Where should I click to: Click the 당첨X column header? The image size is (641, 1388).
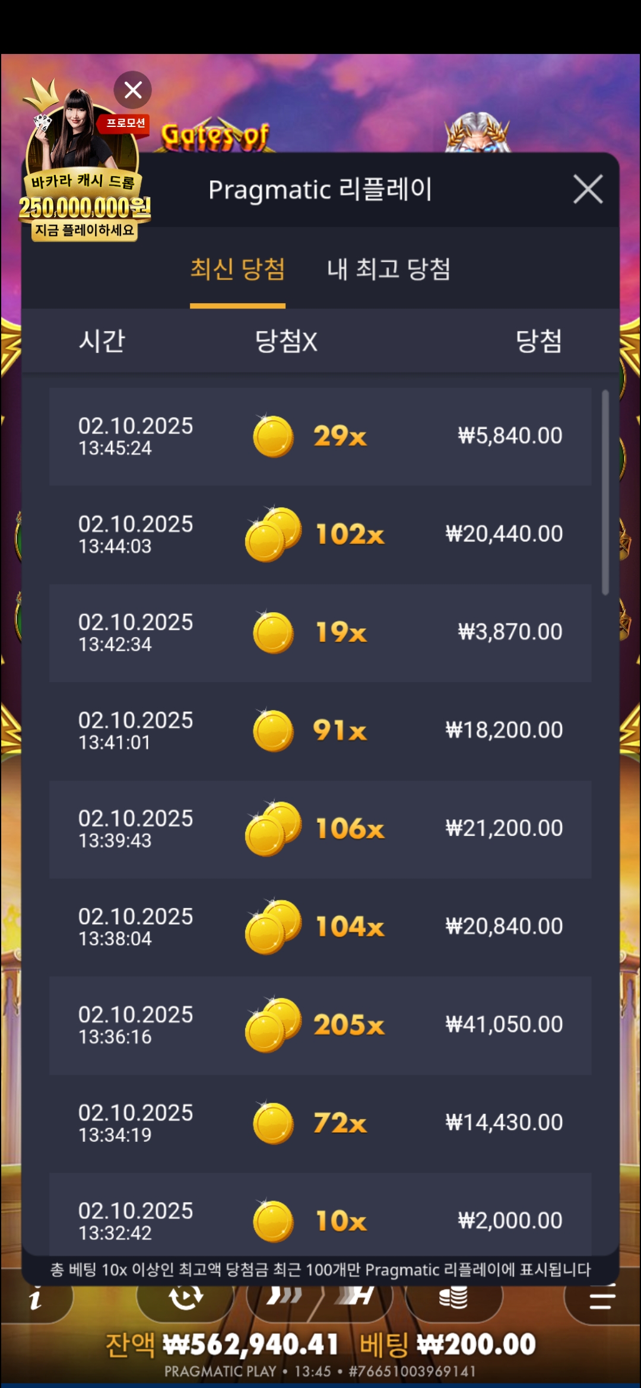pos(286,341)
